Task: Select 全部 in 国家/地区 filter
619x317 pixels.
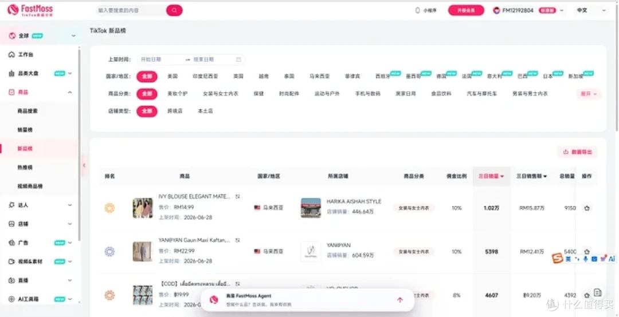Action: coord(147,76)
